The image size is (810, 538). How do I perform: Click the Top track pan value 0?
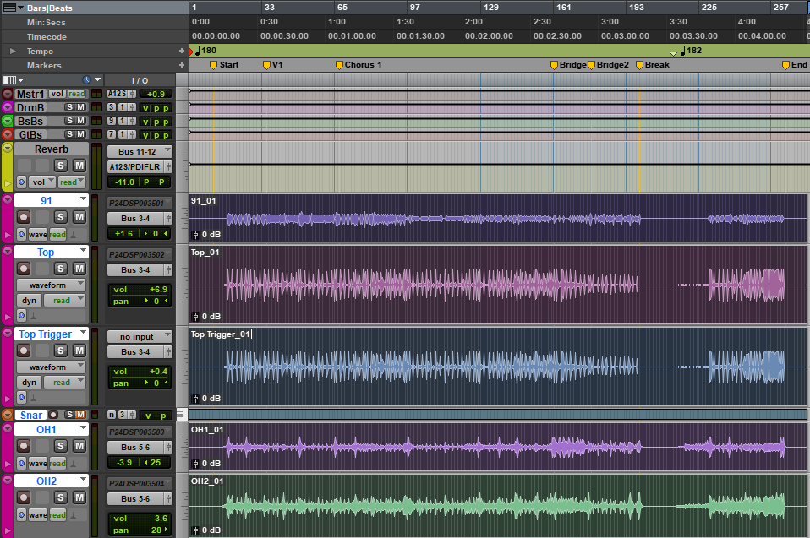[x=156, y=302]
